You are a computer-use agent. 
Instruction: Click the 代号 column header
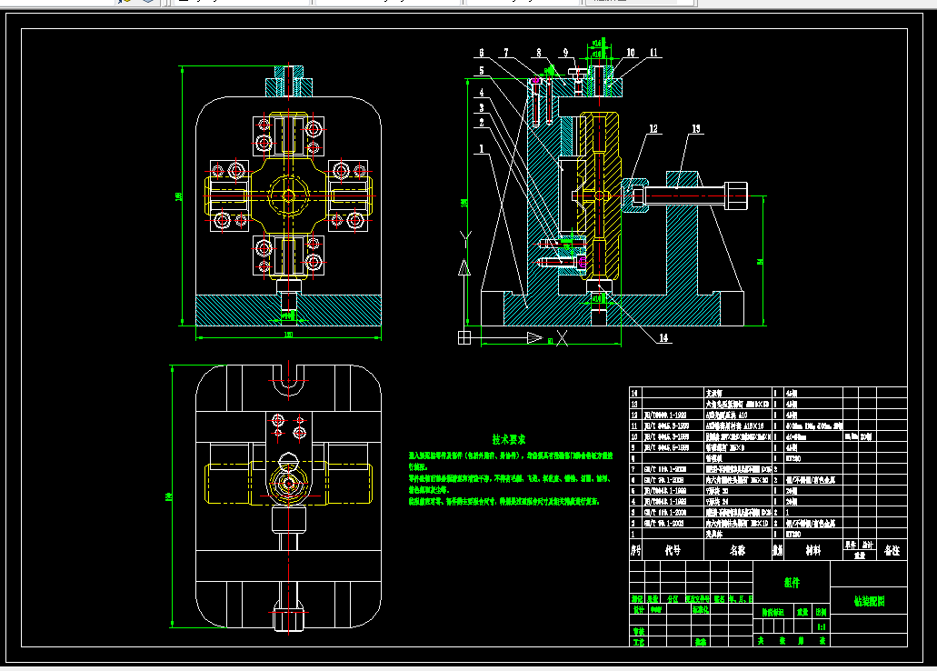[673, 550]
